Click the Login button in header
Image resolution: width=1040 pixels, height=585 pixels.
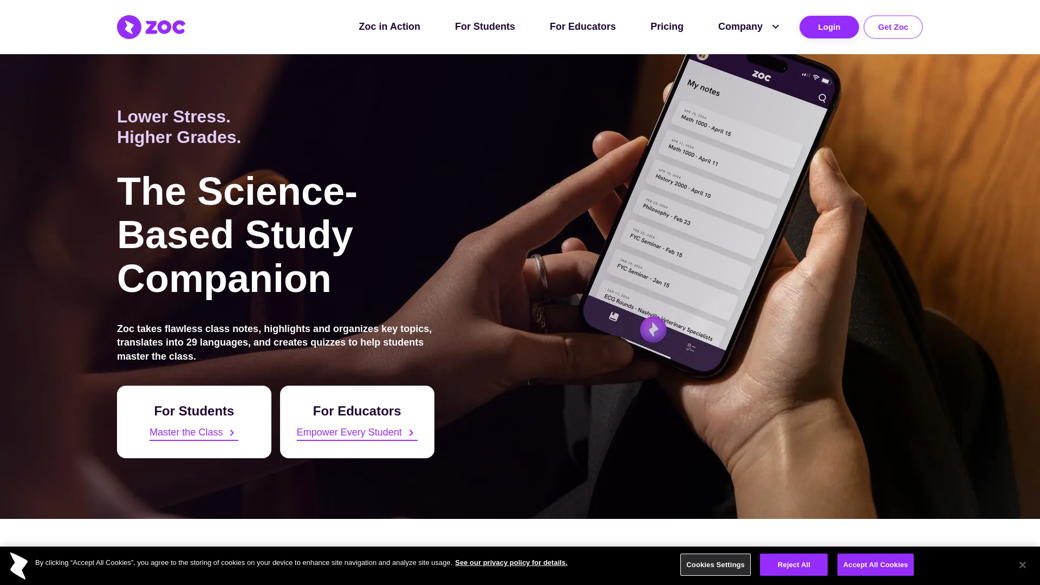click(x=829, y=27)
